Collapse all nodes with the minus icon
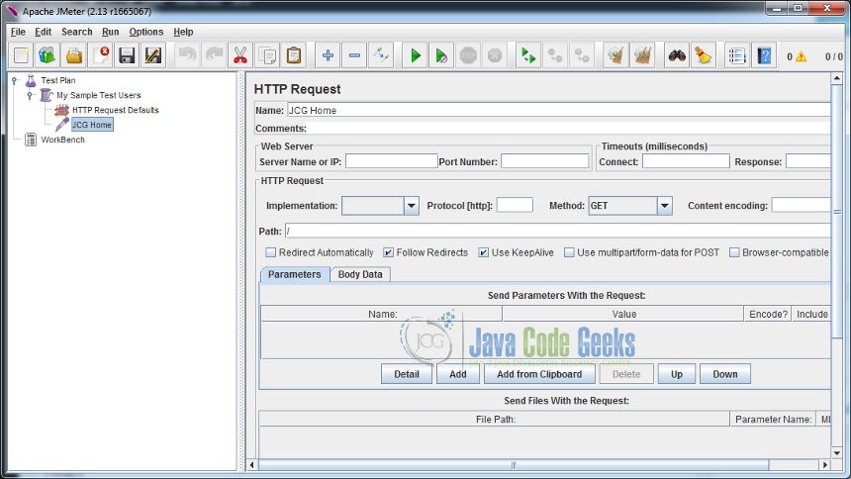The image size is (851, 479). (x=354, y=55)
